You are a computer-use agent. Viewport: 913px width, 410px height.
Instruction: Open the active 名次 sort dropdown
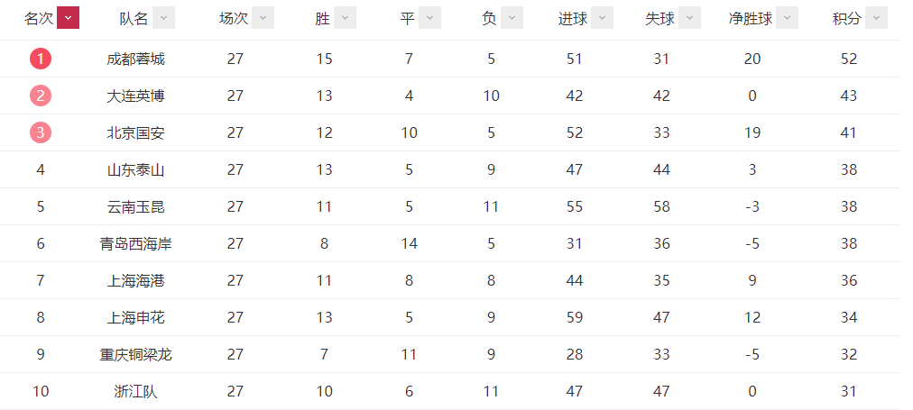pos(69,18)
